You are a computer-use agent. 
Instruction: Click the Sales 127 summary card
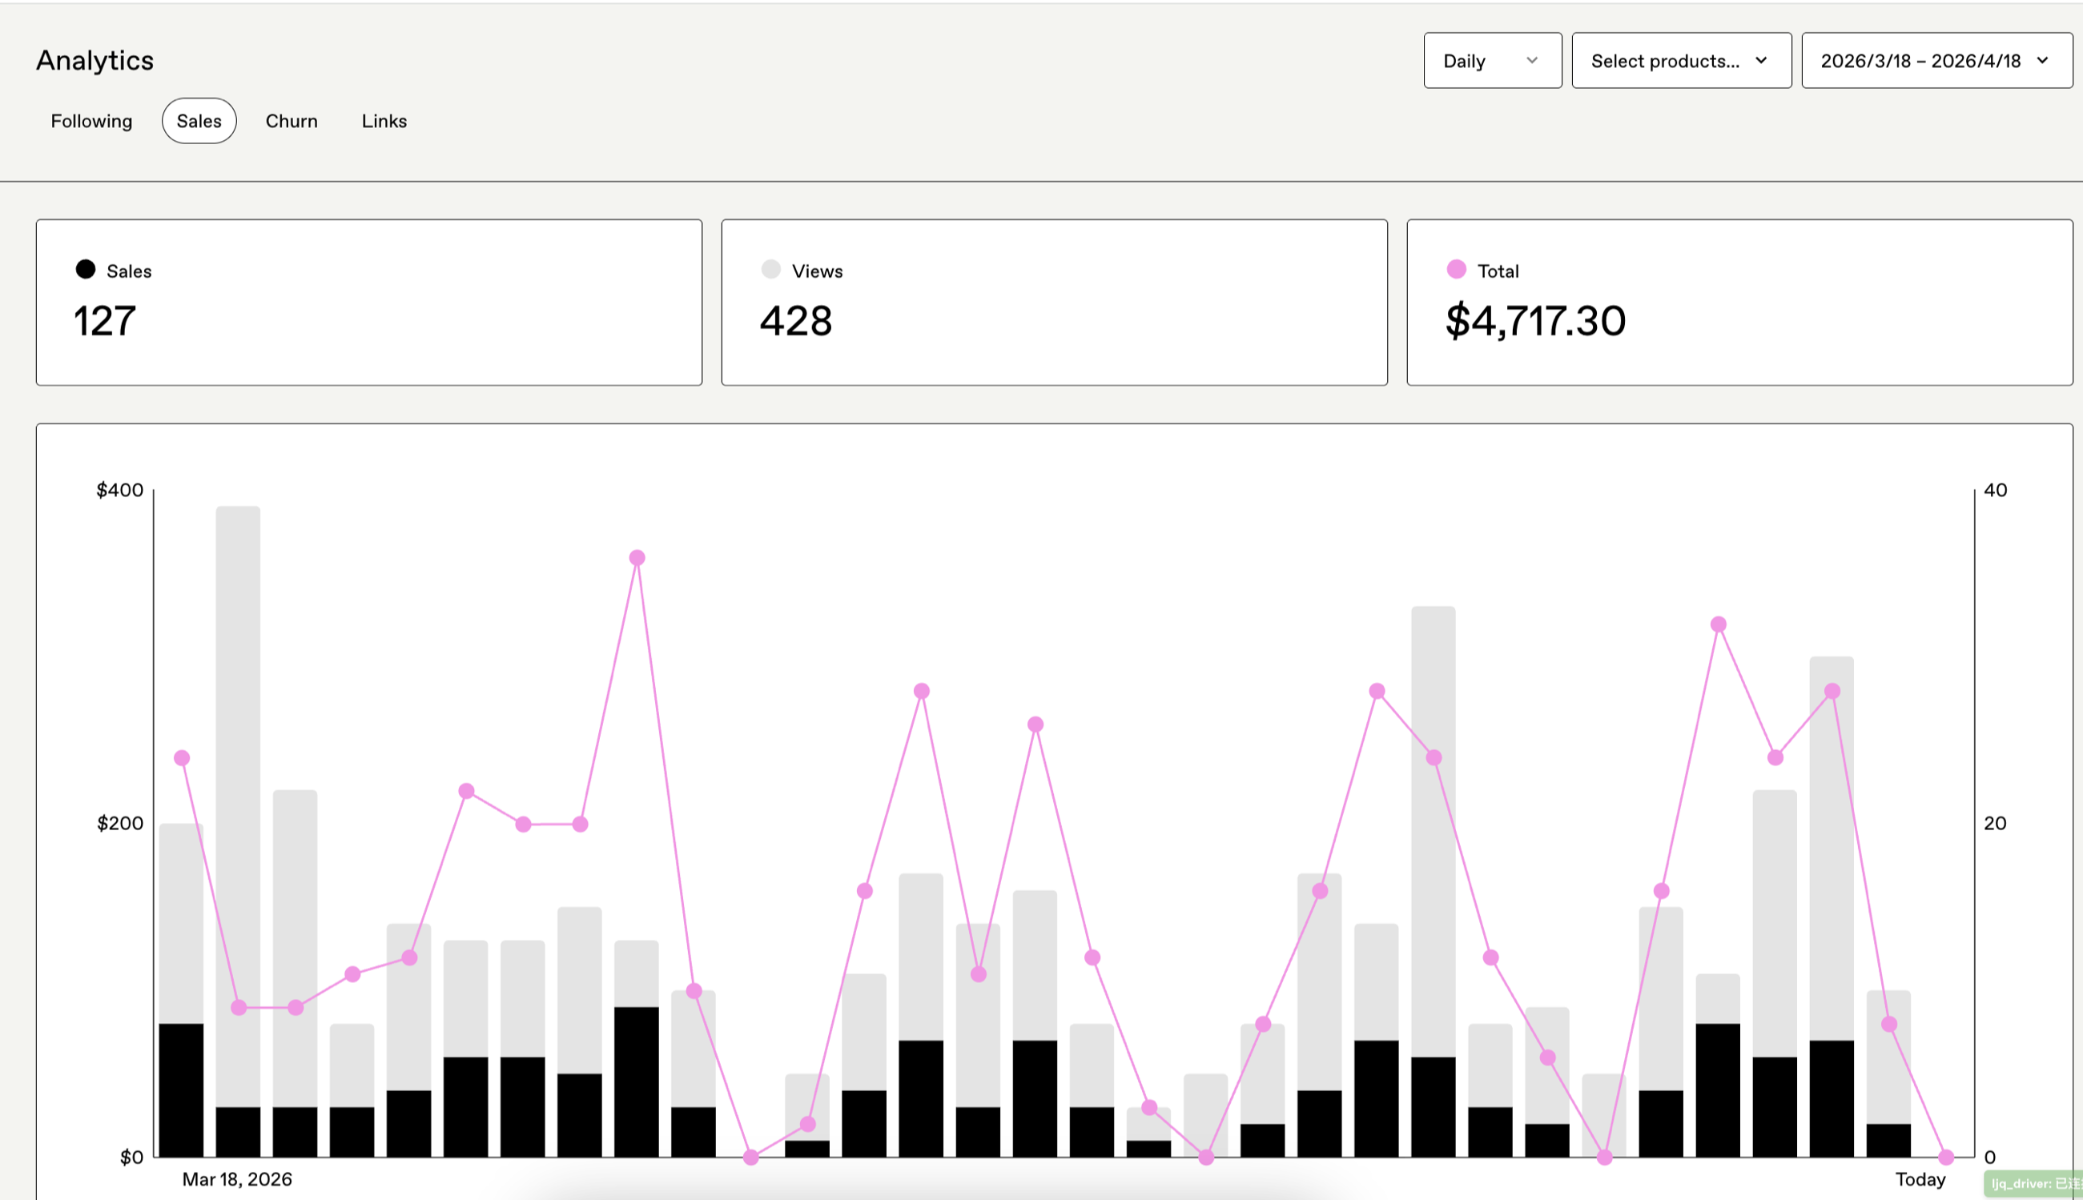(x=368, y=303)
